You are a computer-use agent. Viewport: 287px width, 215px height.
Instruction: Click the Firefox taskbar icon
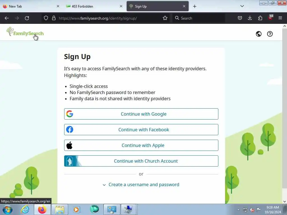(x=42, y=209)
